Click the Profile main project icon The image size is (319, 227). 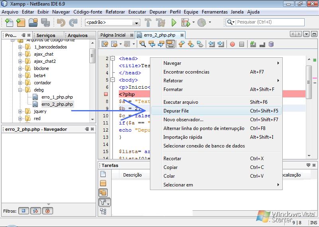(202, 22)
